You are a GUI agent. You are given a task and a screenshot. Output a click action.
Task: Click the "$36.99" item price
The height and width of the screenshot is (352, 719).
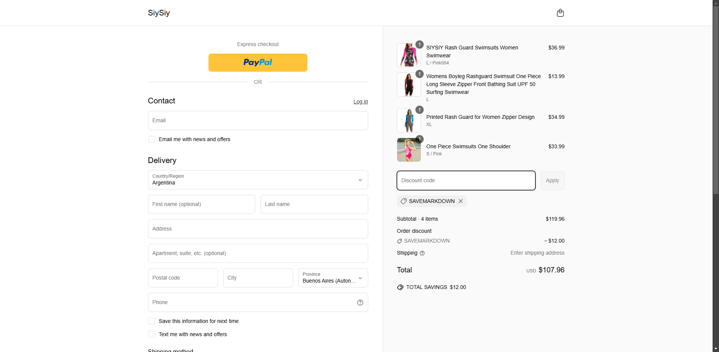pyautogui.click(x=556, y=48)
